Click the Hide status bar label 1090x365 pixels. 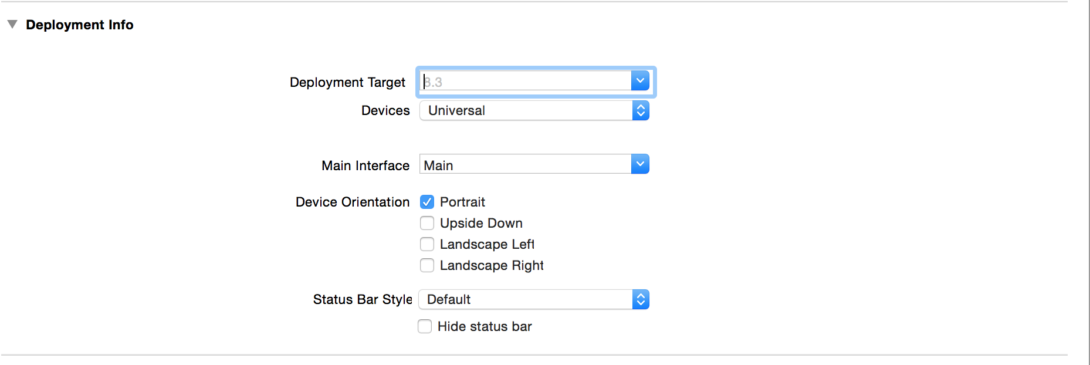click(x=485, y=326)
